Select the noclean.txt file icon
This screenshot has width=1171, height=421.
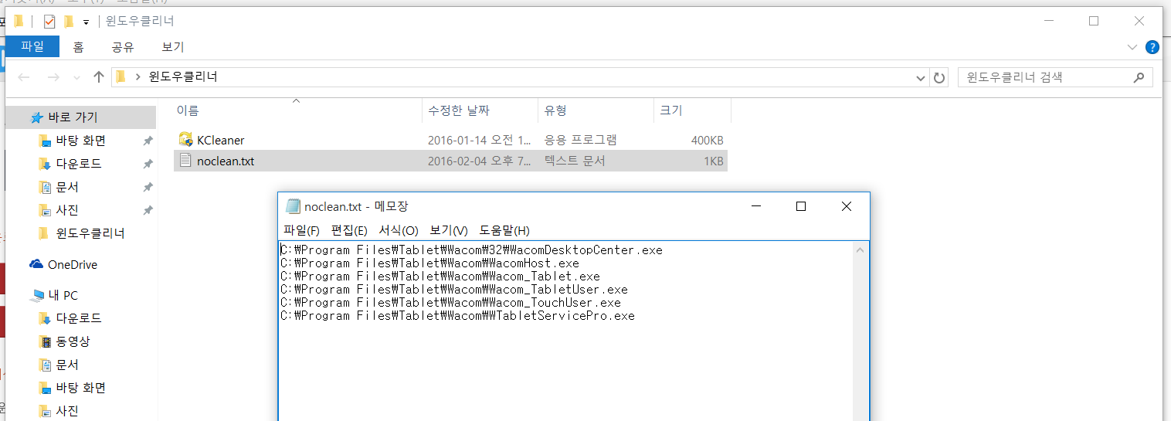[185, 161]
